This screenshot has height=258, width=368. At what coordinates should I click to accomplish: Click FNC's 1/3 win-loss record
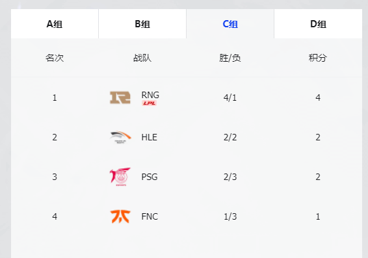click(230, 216)
